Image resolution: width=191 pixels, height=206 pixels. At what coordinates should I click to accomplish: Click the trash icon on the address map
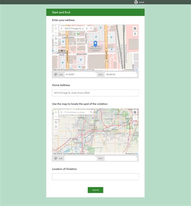tap(135, 34)
